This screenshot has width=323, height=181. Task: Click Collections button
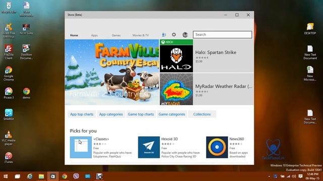(x=202, y=114)
